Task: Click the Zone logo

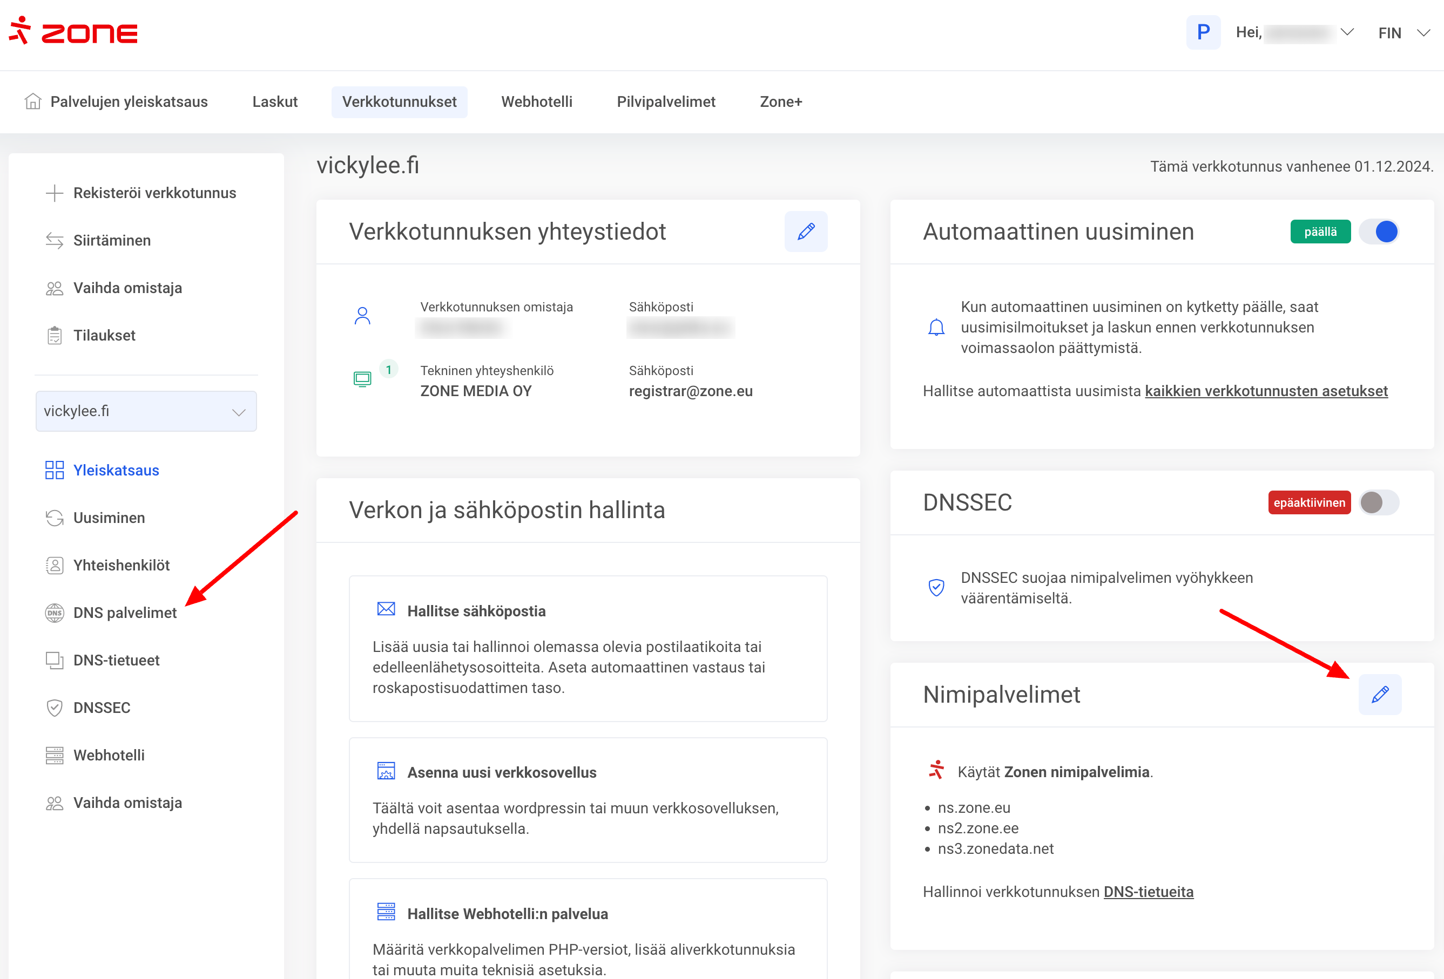Action: tap(73, 31)
